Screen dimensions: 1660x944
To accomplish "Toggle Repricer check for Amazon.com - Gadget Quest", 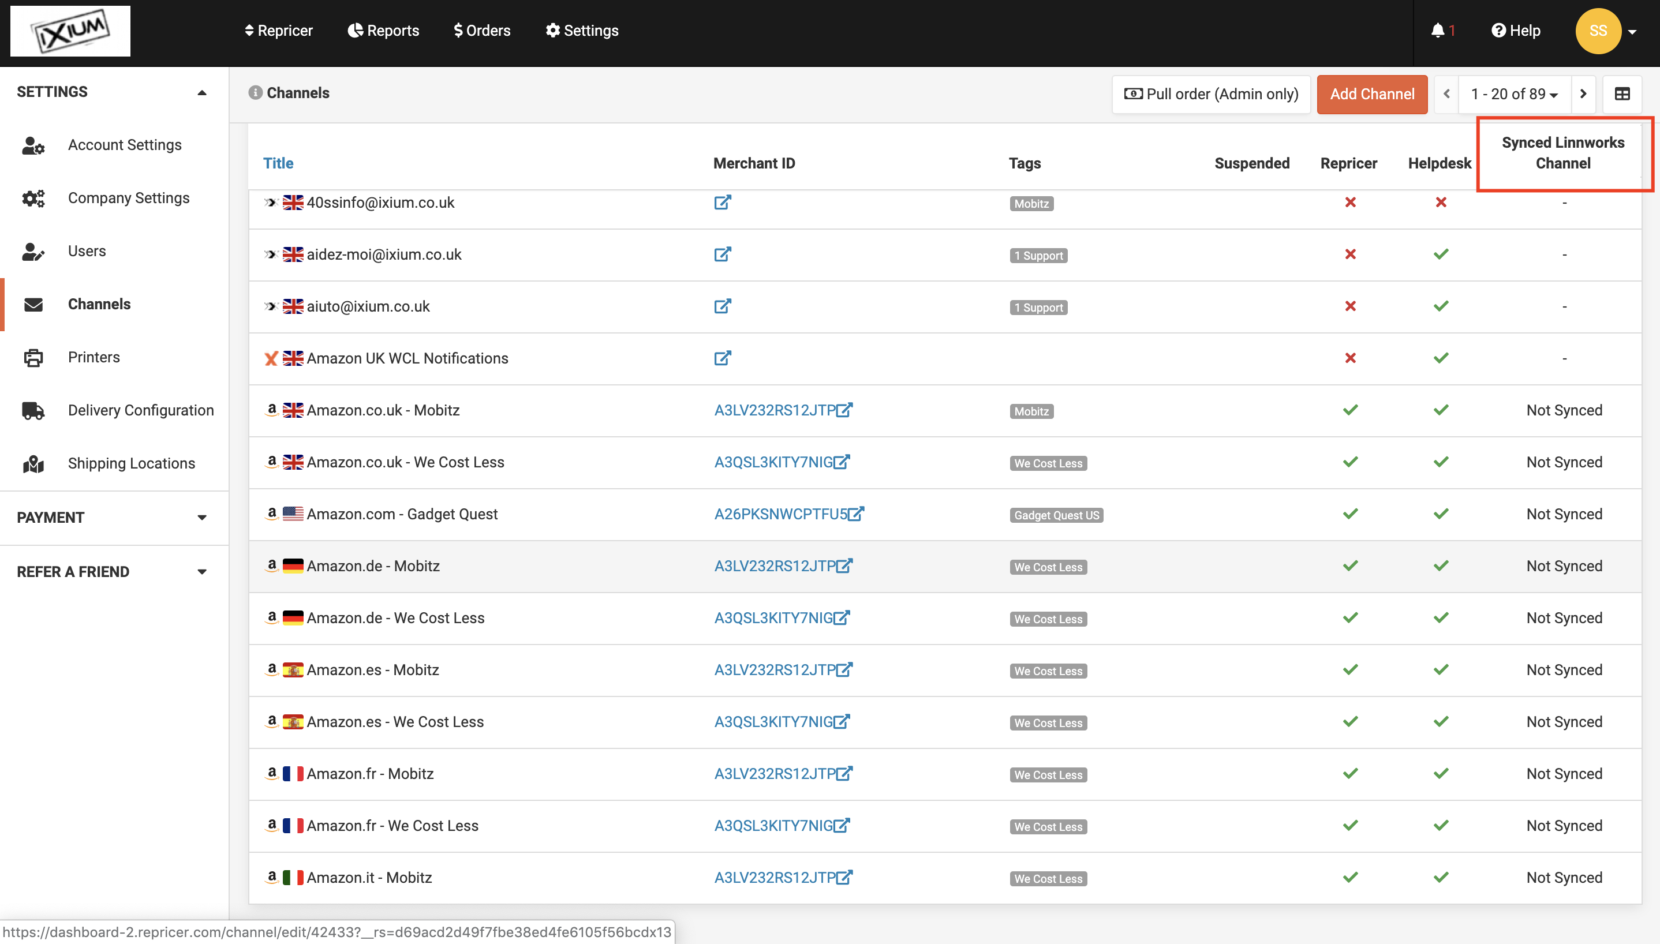I will point(1350,514).
